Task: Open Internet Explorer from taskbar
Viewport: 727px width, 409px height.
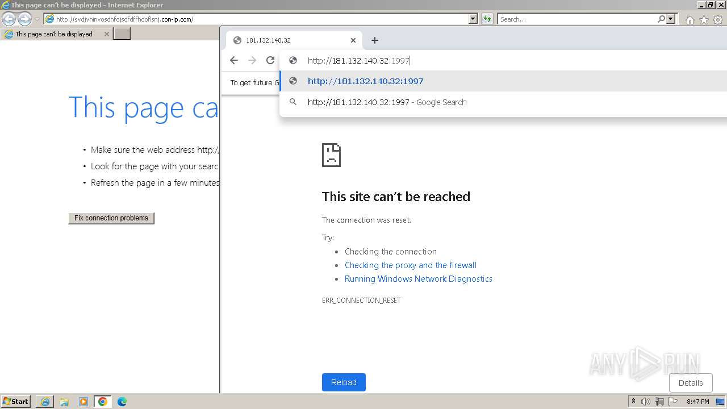Action: pos(45,402)
